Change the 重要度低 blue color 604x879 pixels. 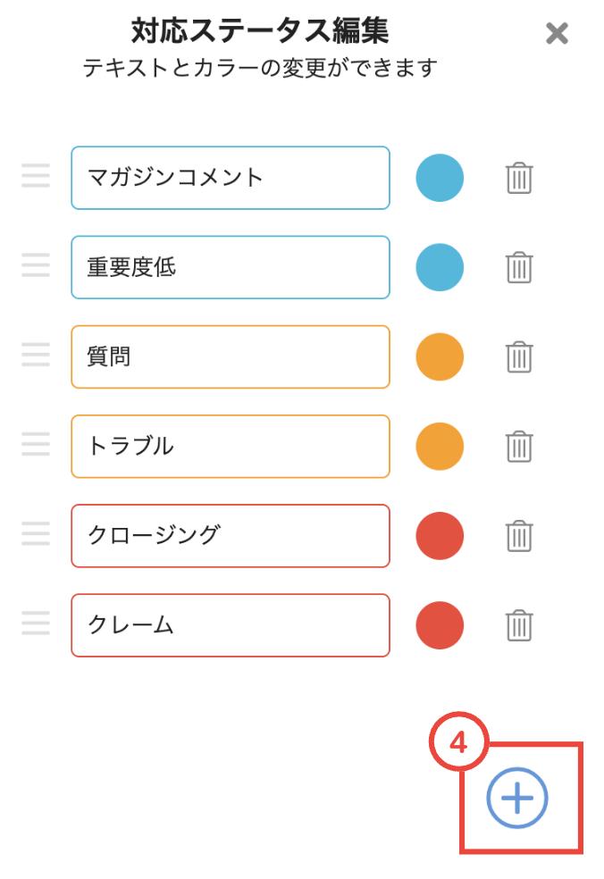tap(440, 267)
